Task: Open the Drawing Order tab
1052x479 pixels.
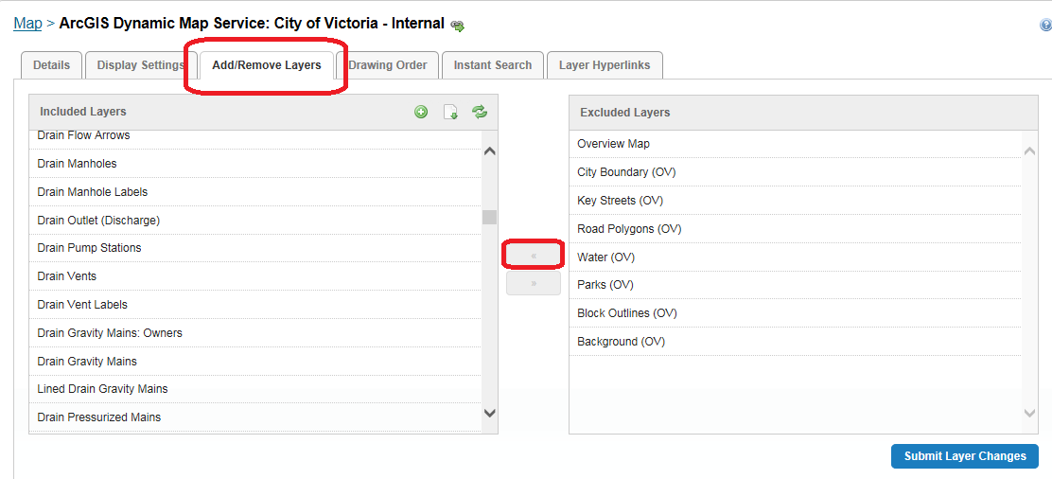Action: point(387,65)
